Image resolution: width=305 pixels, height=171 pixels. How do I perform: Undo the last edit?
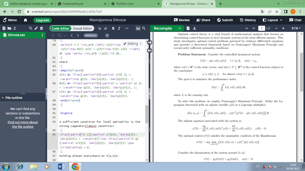[100, 28]
